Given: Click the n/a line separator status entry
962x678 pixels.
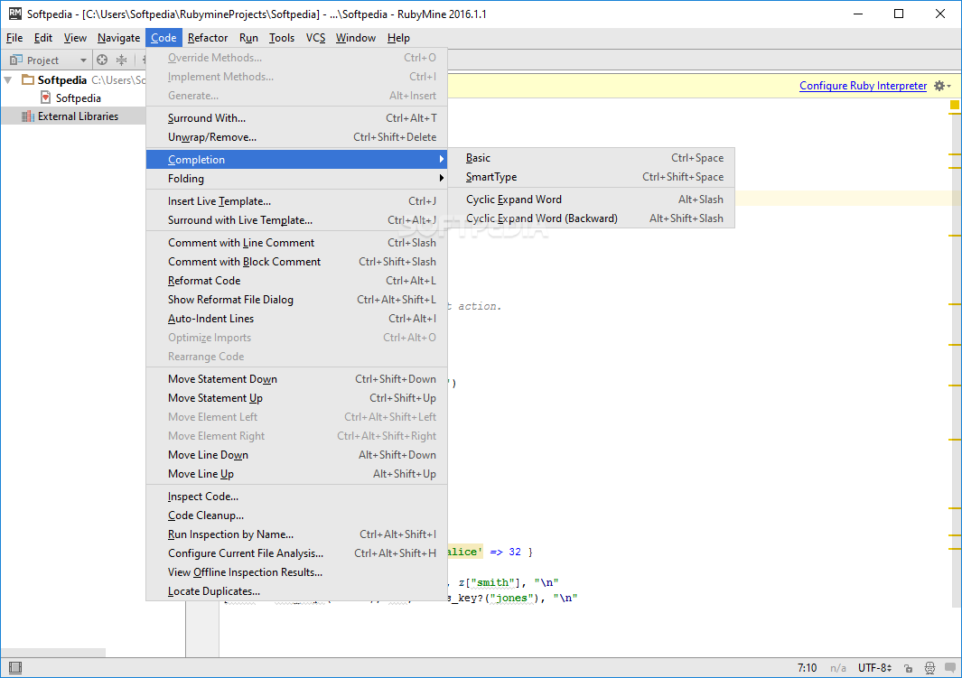Looking at the screenshot, I should point(838,667).
